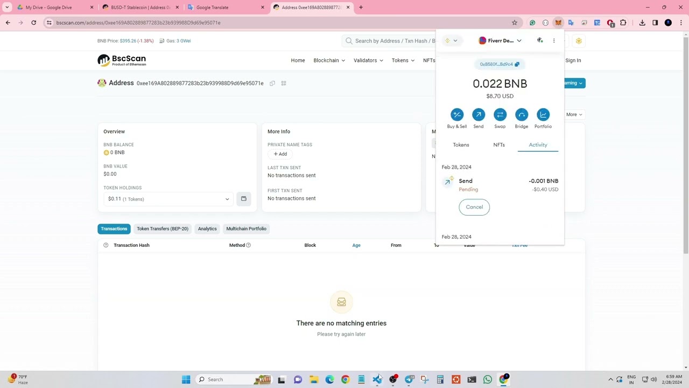Open Chrome downloads icon
The height and width of the screenshot is (388, 689).
(642, 23)
